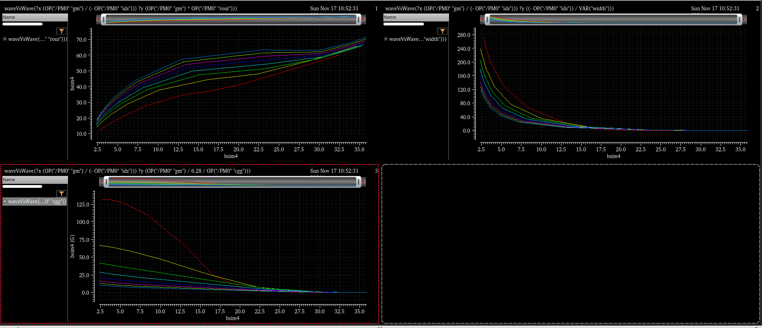762x328 pixels.
Task: Click the gm/6.28/cgg plot title expression
Action: (x=127, y=171)
